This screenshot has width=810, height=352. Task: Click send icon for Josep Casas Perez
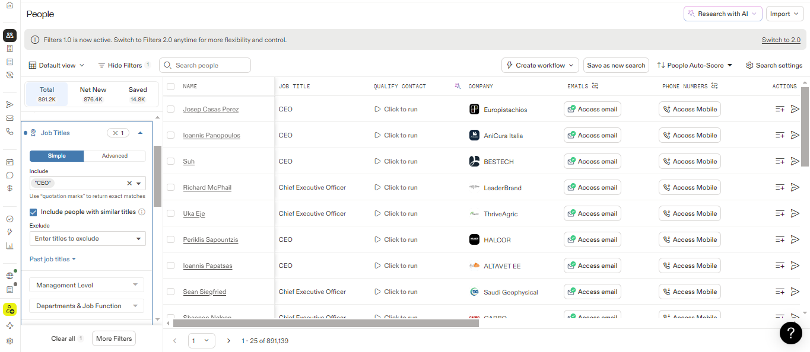(795, 109)
